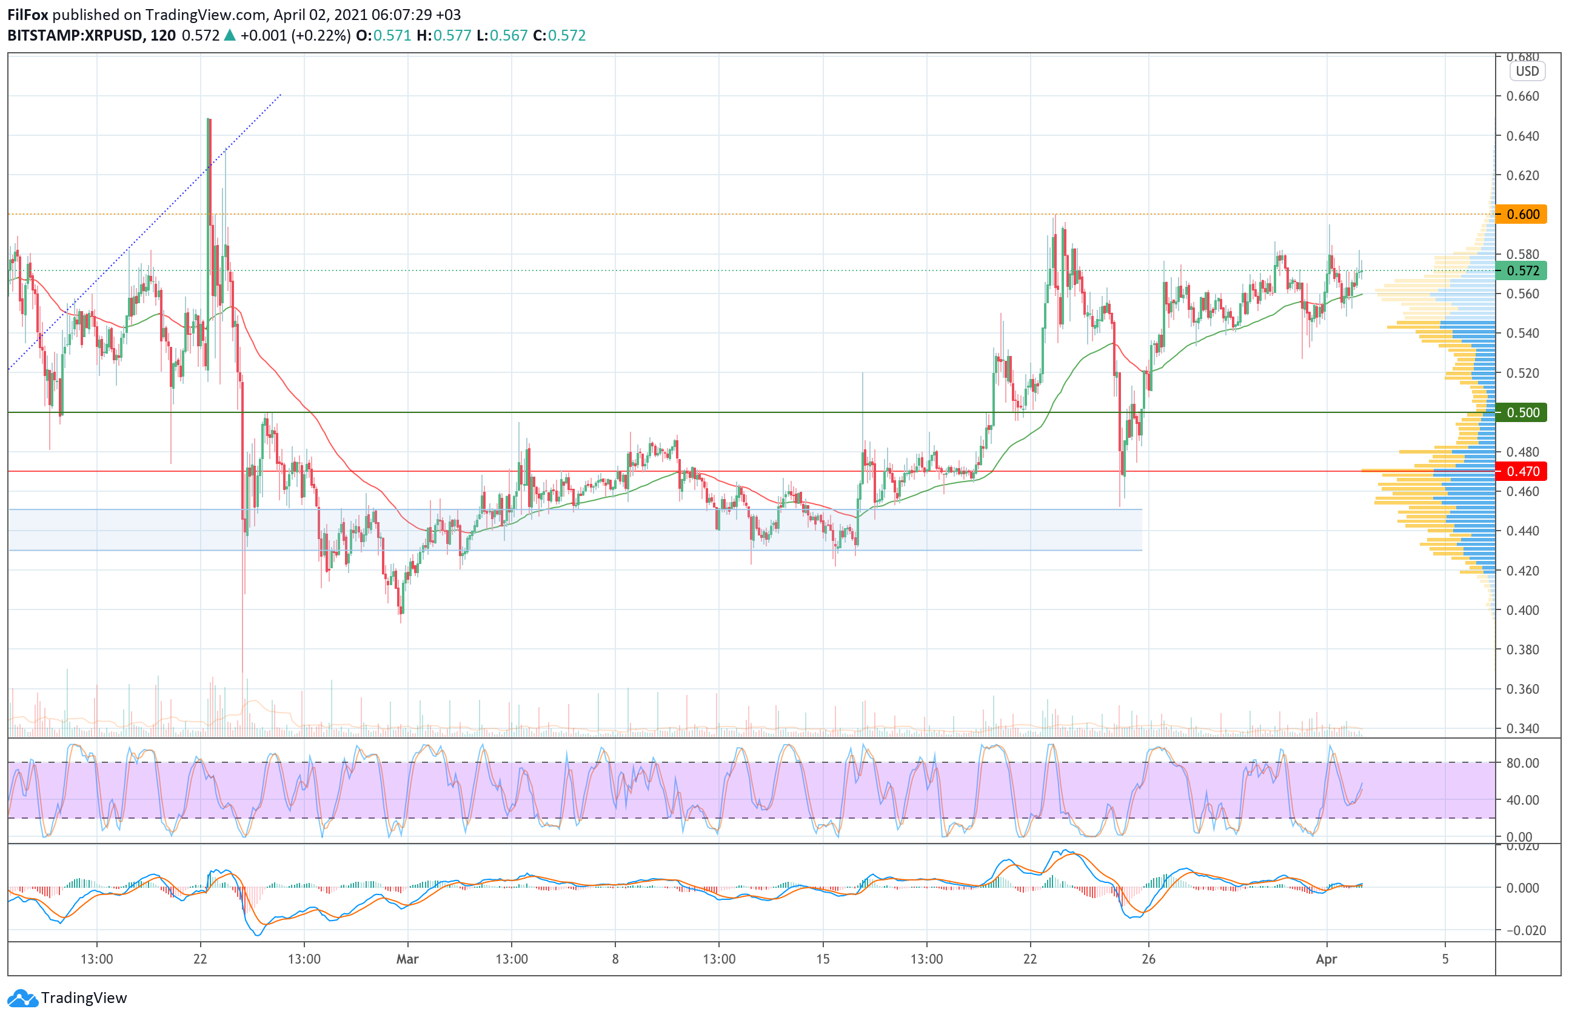Click the red 0.470 price level label

click(x=1522, y=471)
